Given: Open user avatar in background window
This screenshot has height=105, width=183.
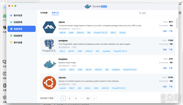Looking at the screenshot, I should click(4, 7).
